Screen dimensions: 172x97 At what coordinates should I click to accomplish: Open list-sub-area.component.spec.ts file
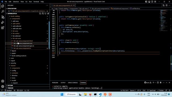point(24,46)
